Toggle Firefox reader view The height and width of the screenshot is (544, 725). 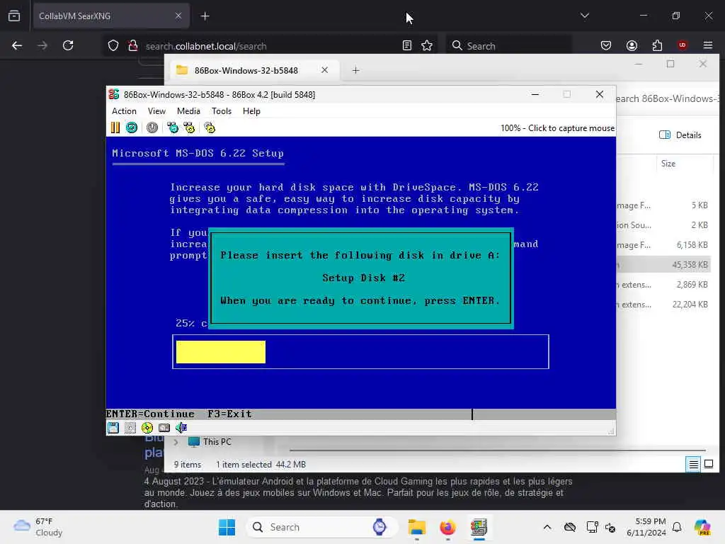[x=407, y=45]
